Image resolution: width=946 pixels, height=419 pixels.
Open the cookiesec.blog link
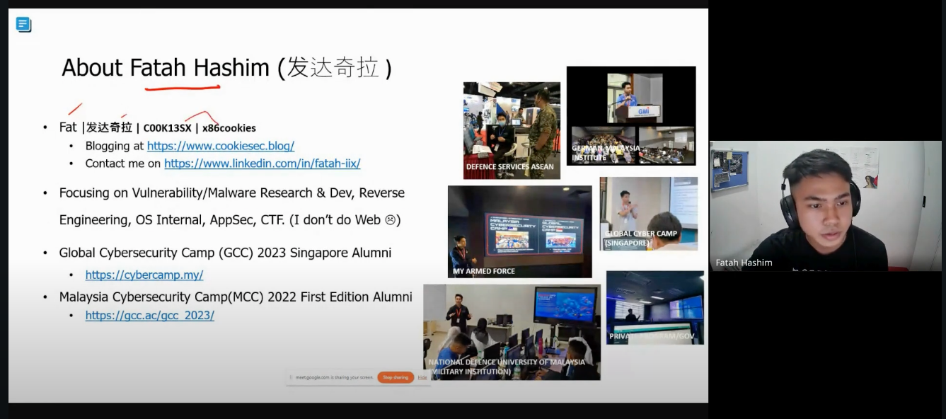pyautogui.click(x=220, y=146)
